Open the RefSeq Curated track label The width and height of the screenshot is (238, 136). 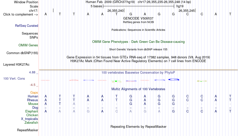[x=27, y=26]
